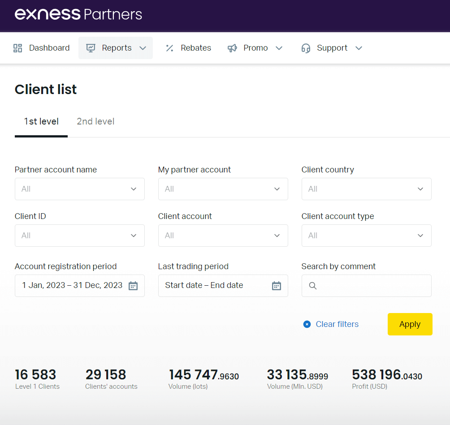Click the Support headset icon

[x=306, y=48]
